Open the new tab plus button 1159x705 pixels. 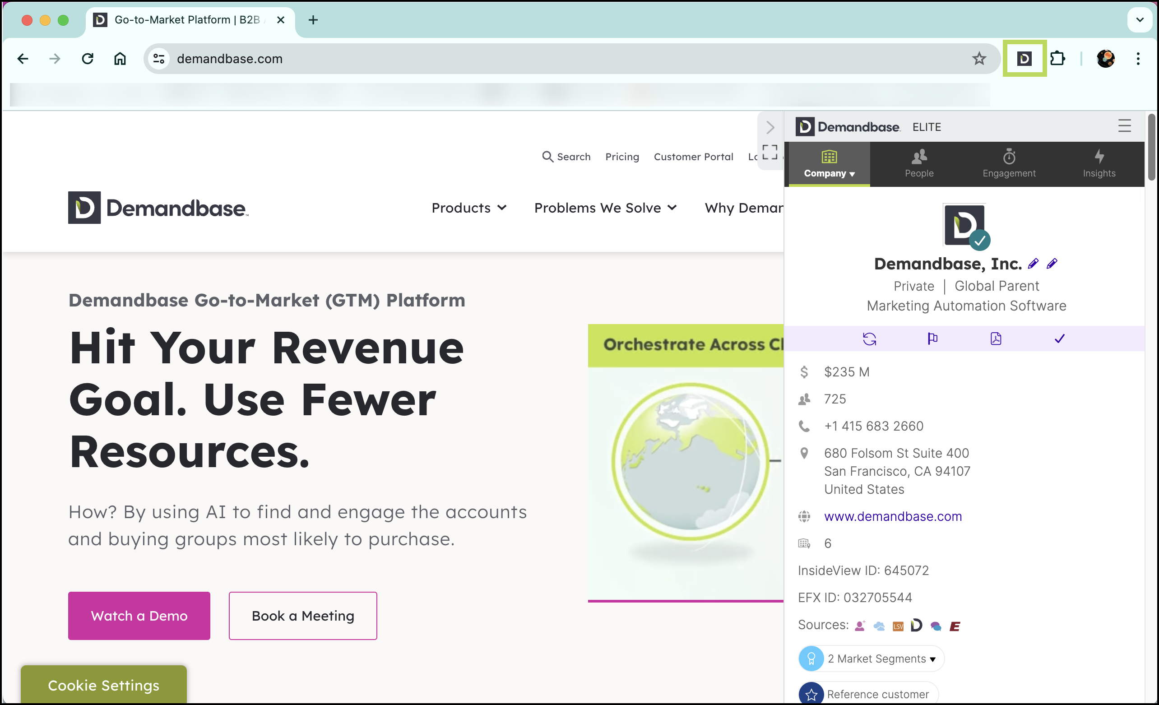click(313, 20)
